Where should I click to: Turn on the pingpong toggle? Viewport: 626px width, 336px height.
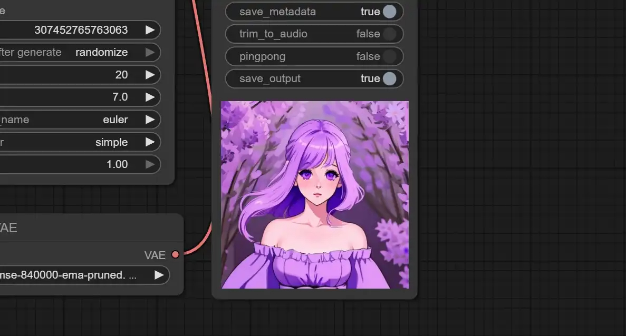pyautogui.click(x=389, y=56)
